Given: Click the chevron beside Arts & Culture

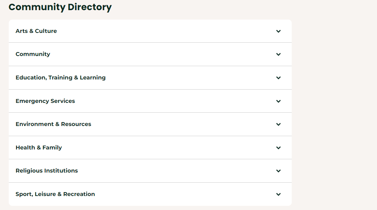Looking at the screenshot, I should [x=278, y=31].
